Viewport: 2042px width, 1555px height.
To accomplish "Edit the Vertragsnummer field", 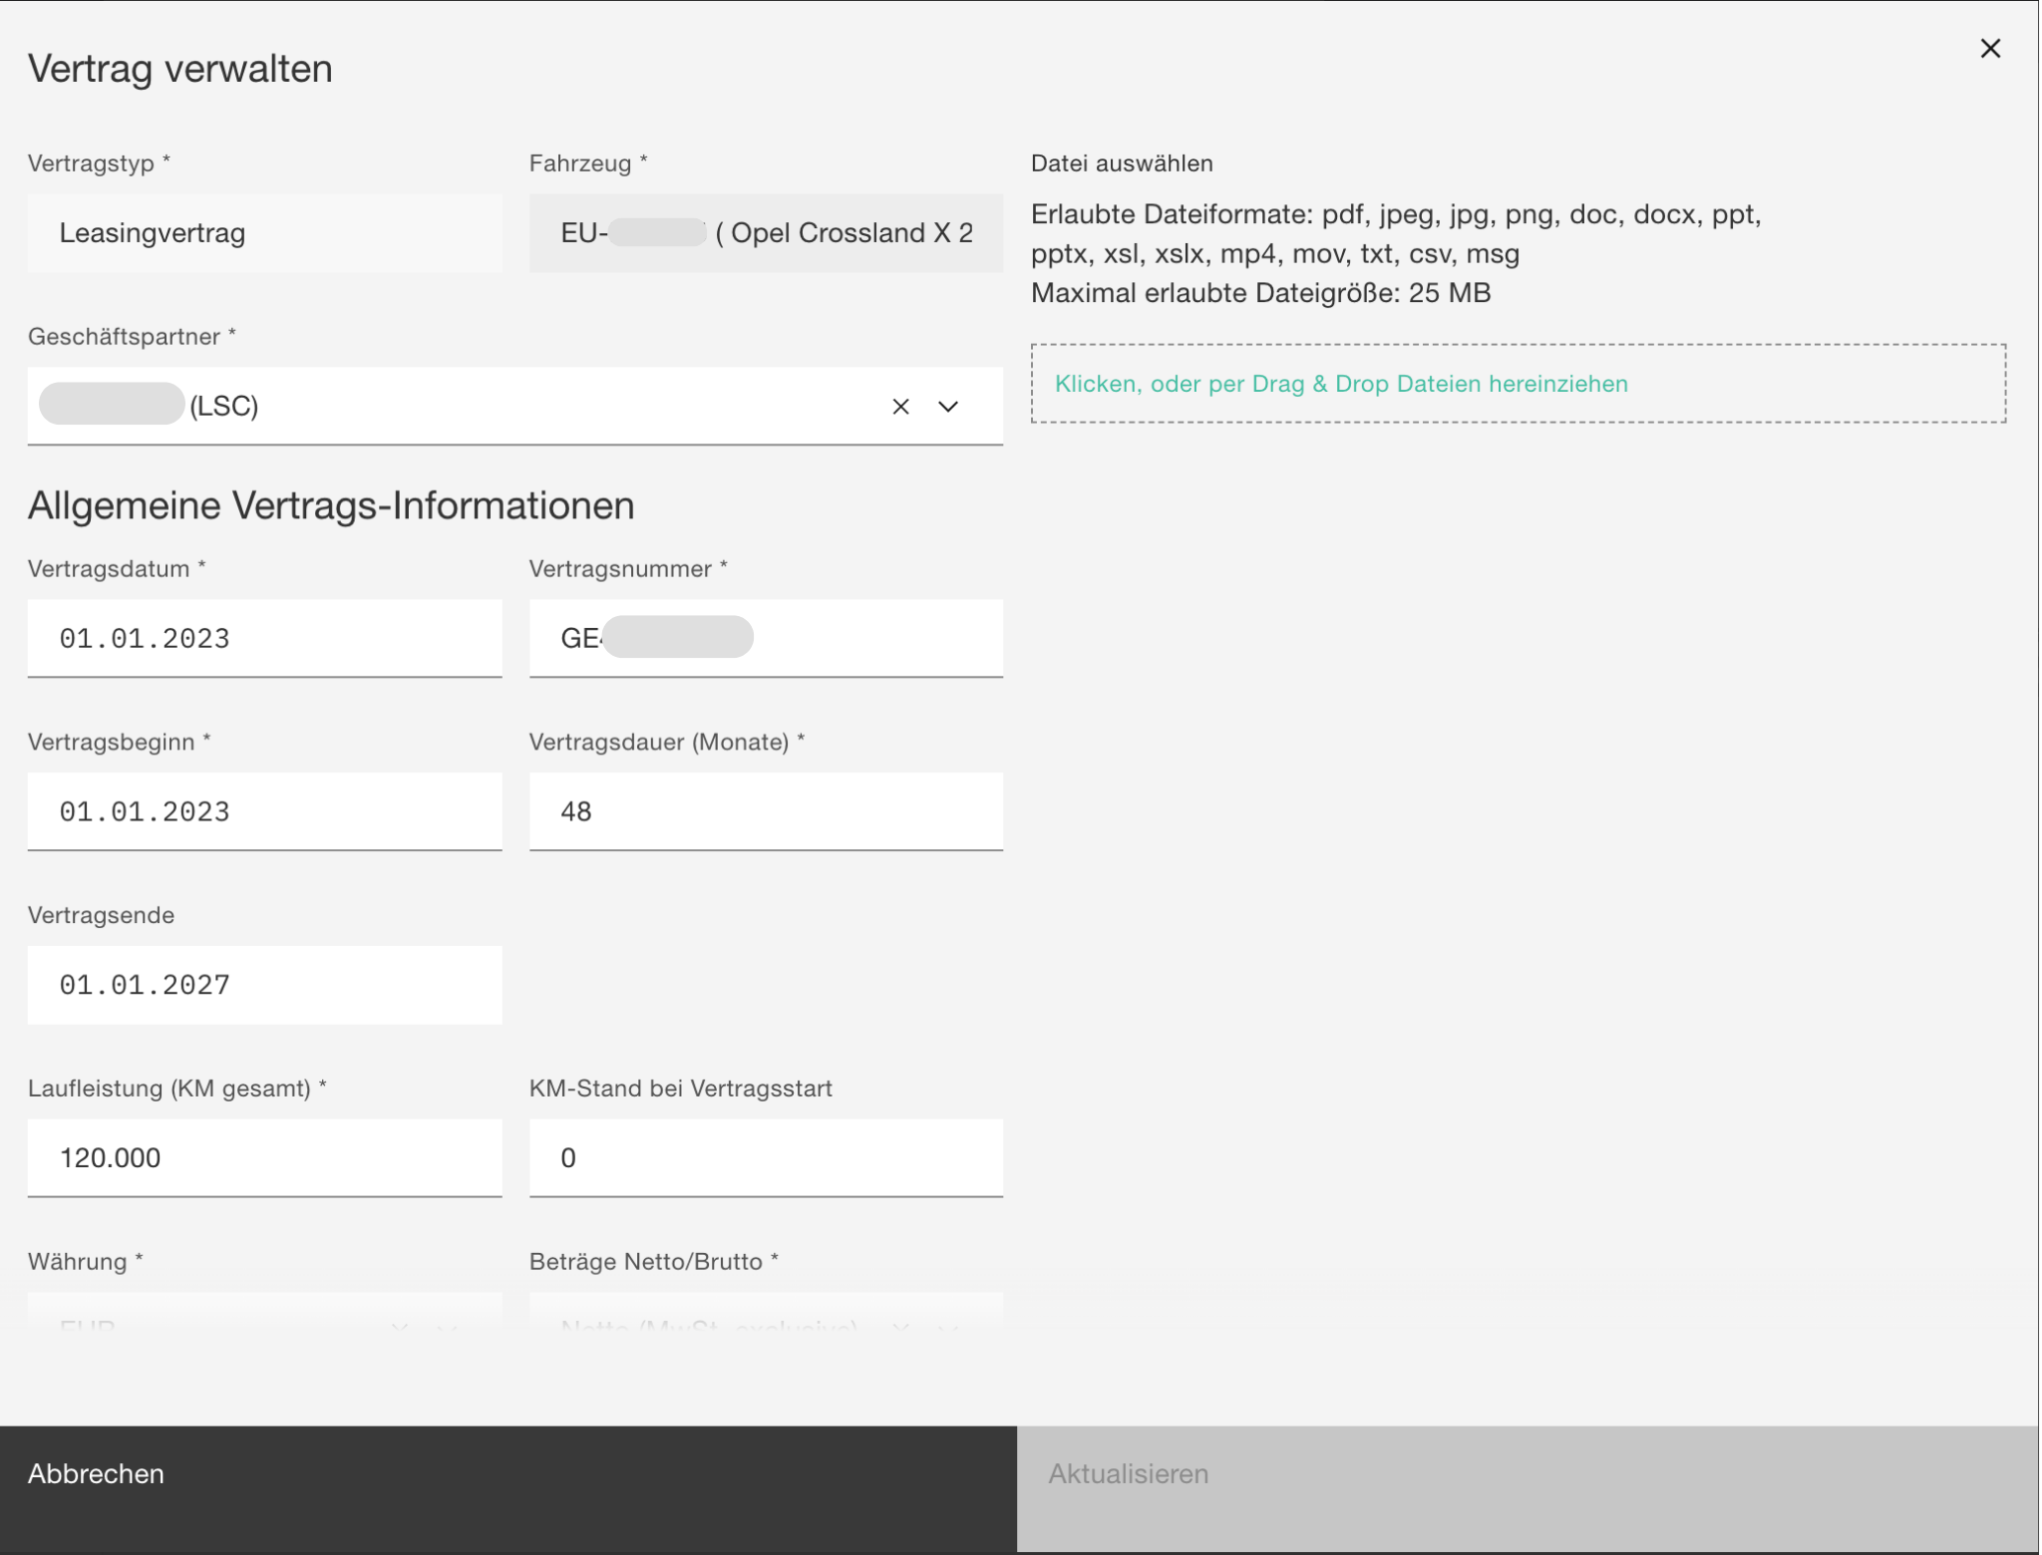I will coord(766,638).
